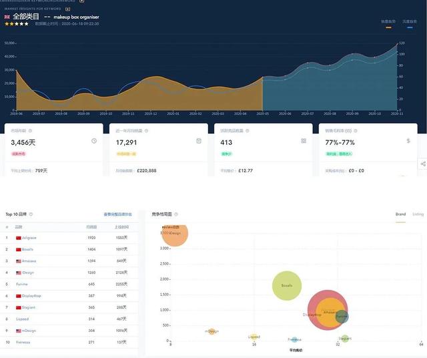Screen dimensions: 427x358
Task: Open info tooltip beside 竞争格局图 title
Action: (x=176, y=214)
